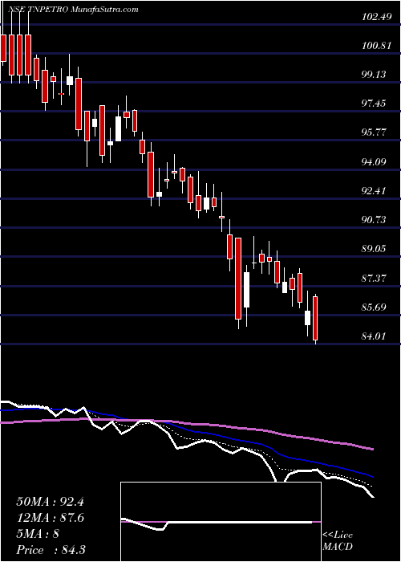Click the 95.77 price axis label

[375, 132]
